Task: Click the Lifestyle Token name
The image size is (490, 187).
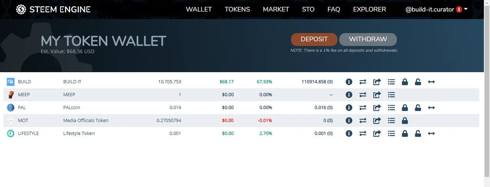Action: tap(79, 134)
